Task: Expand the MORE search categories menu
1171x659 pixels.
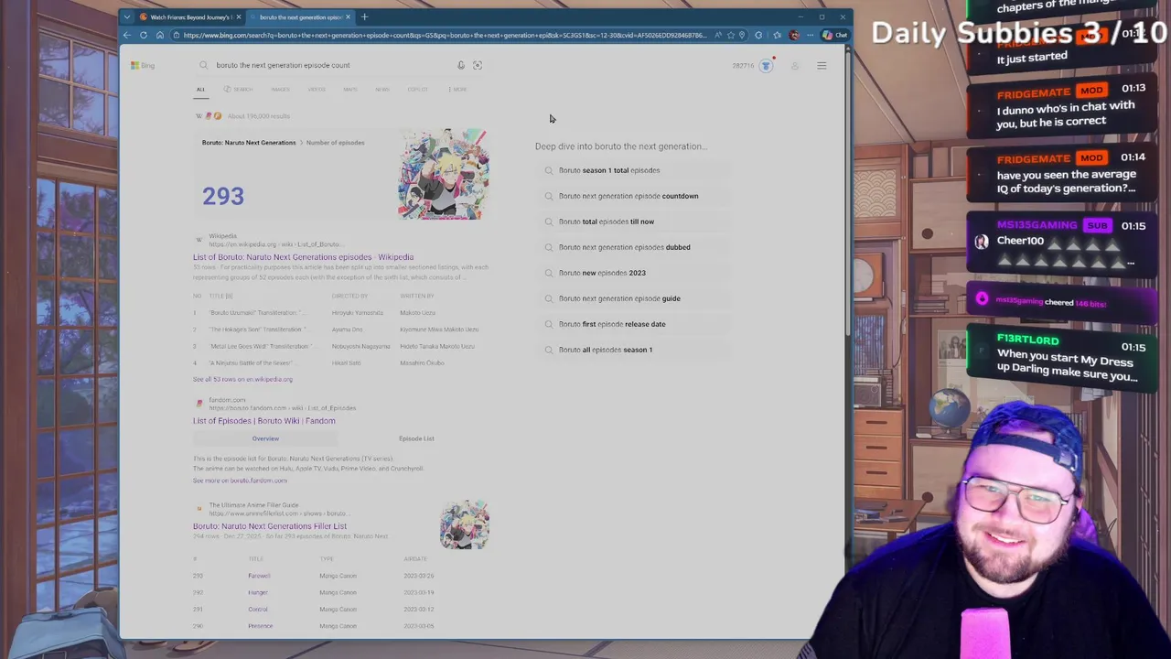Action: pyautogui.click(x=458, y=89)
